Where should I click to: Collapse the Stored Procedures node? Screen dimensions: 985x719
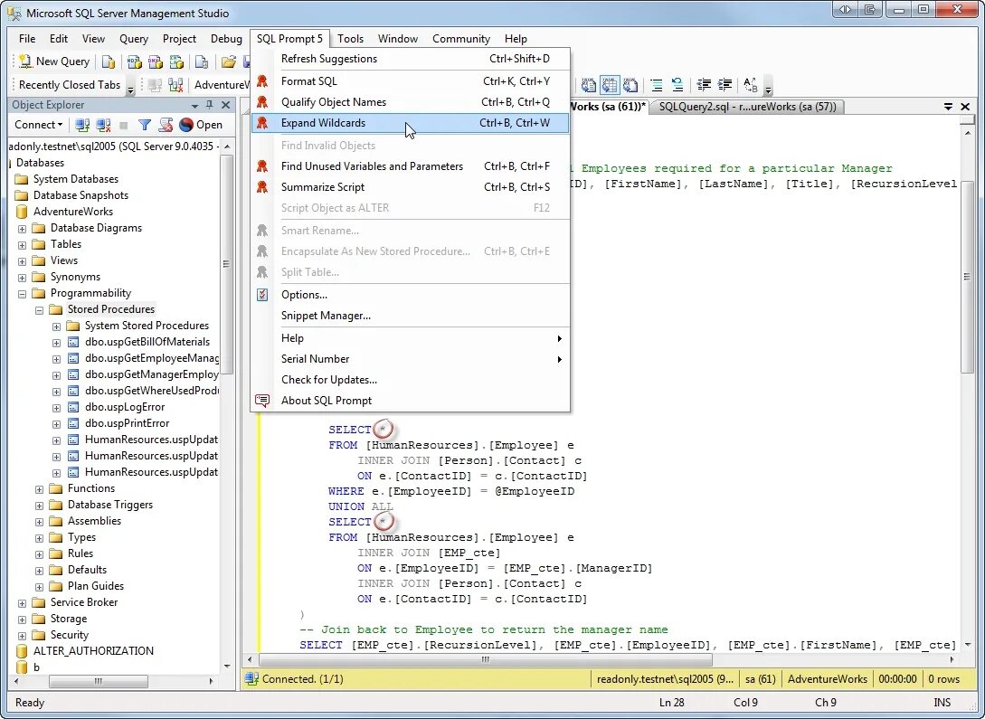pyautogui.click(x=39, y=310)
